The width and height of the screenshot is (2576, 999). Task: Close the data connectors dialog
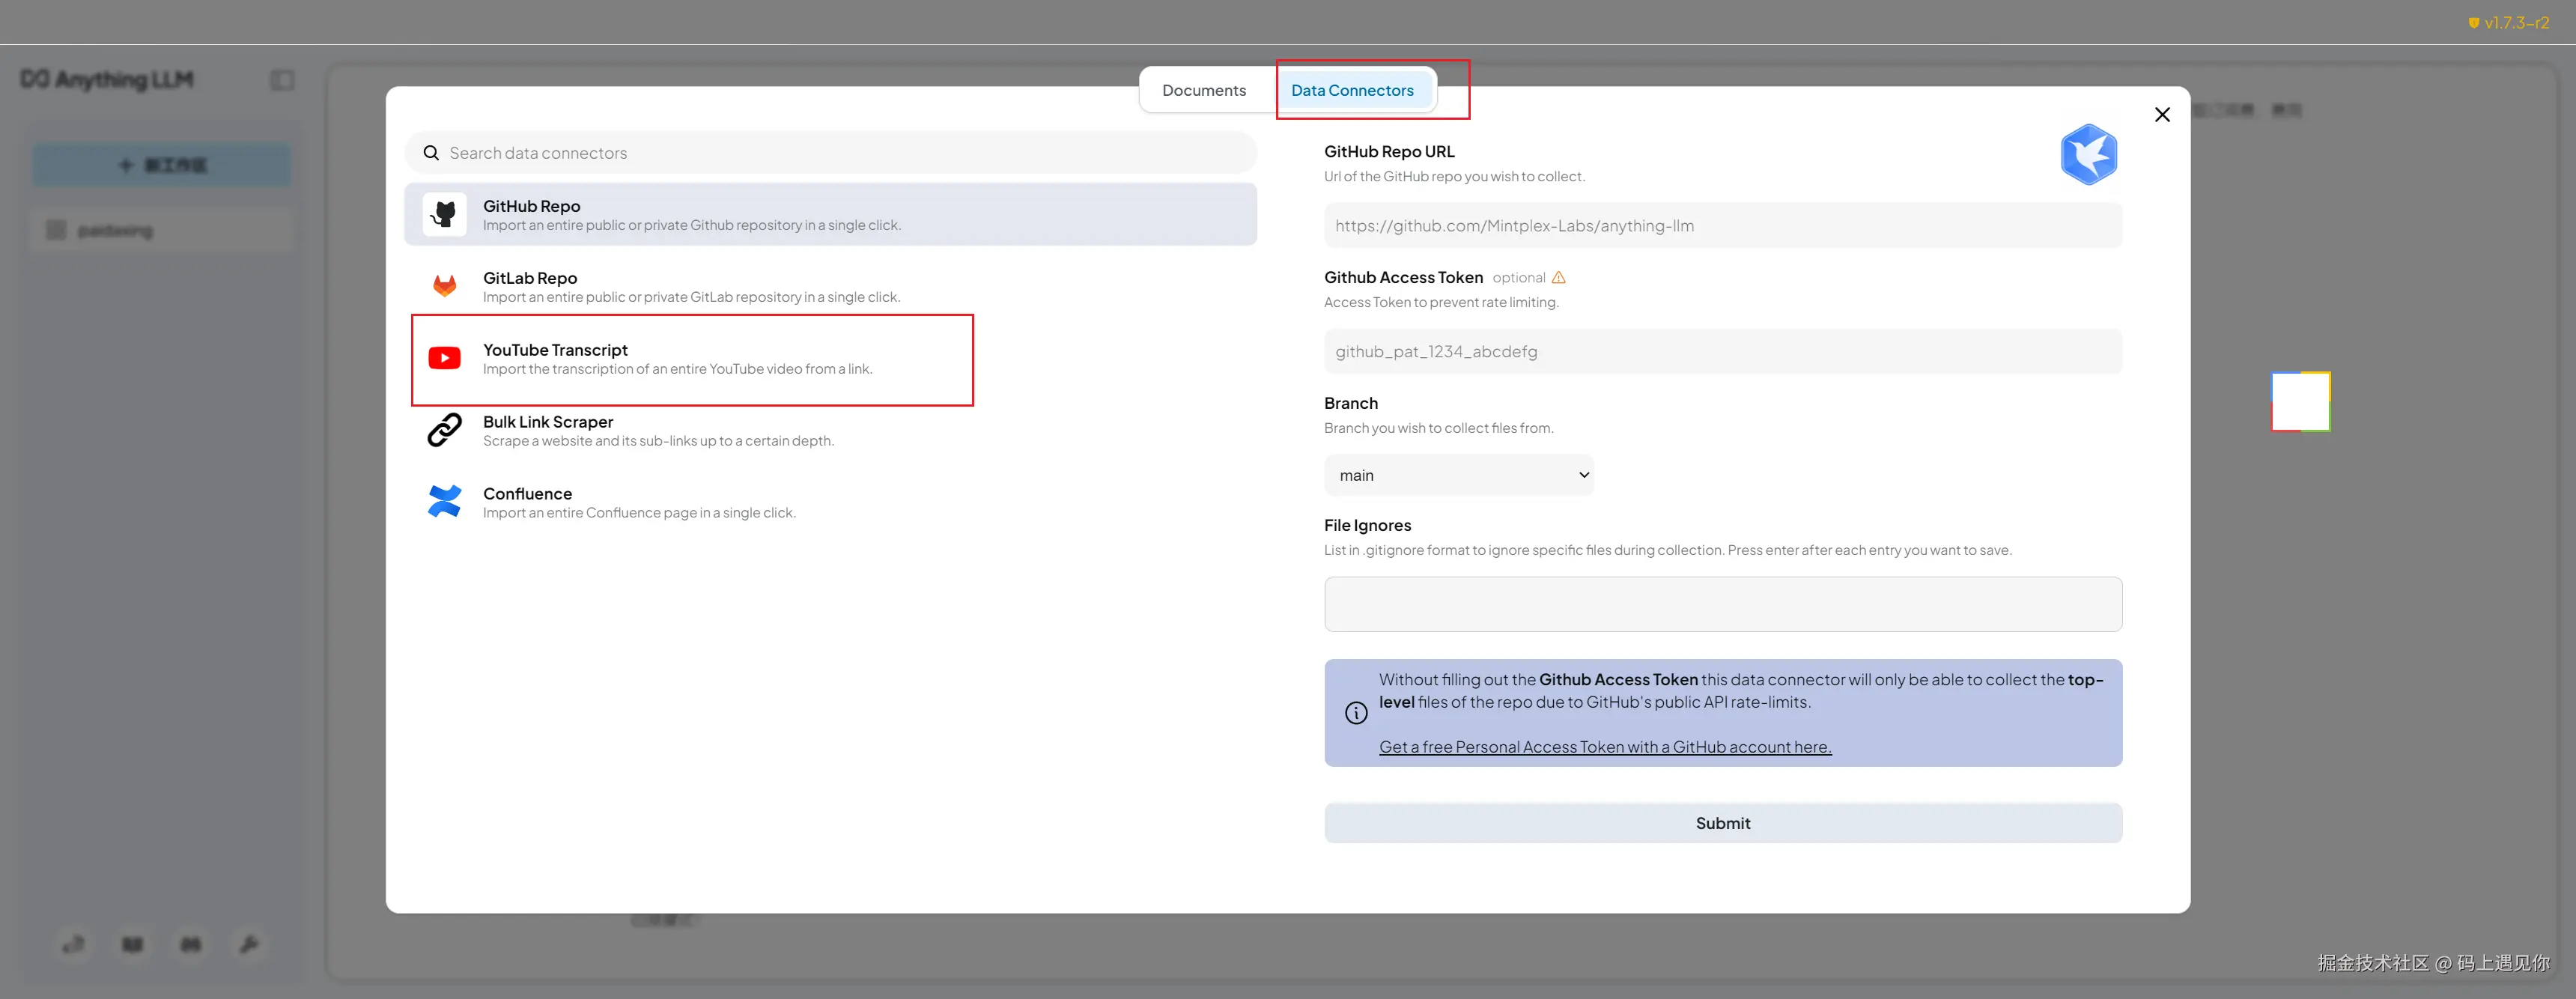pos(2162,115)
